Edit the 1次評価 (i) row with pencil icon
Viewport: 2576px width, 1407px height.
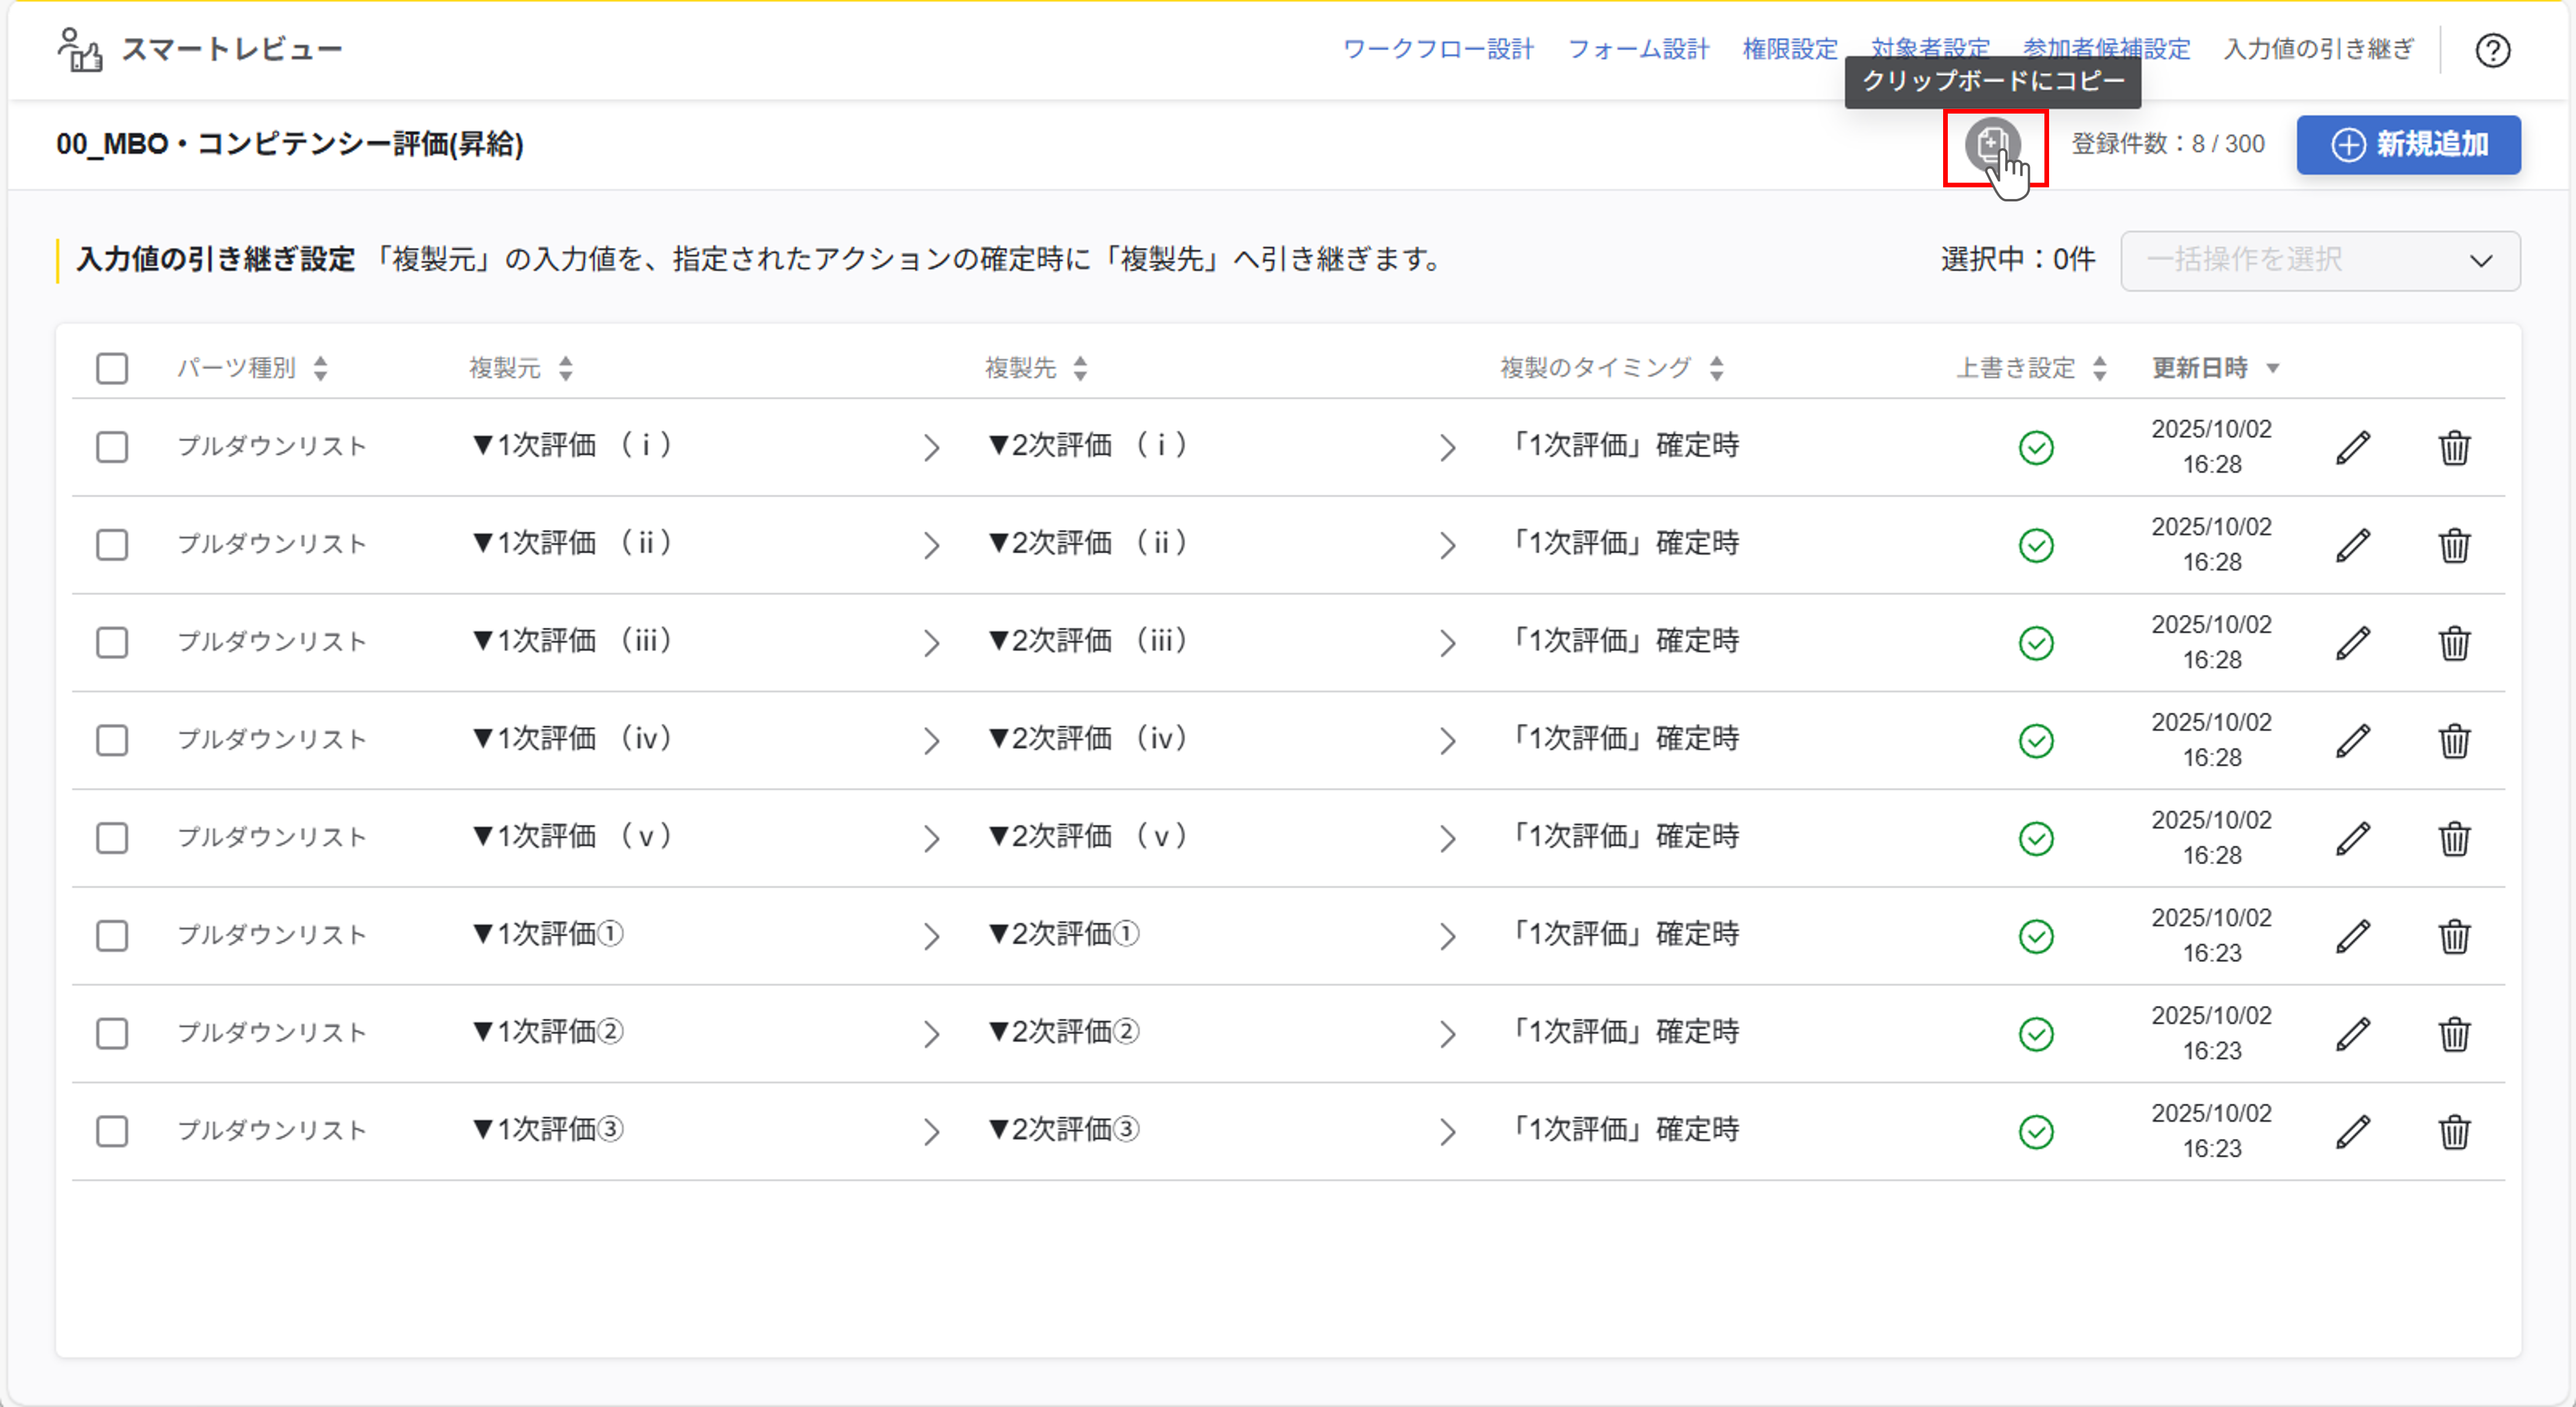2353,447
